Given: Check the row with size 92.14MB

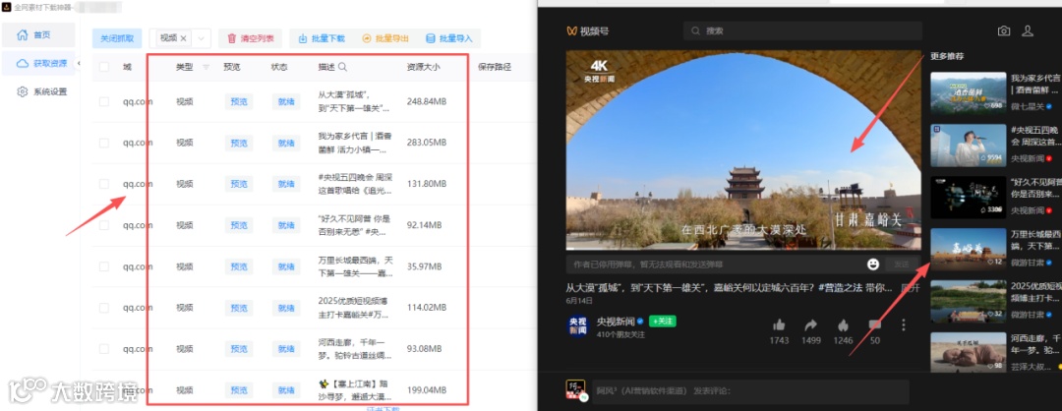Looking at the screenshot, I should tap(103, 225).
